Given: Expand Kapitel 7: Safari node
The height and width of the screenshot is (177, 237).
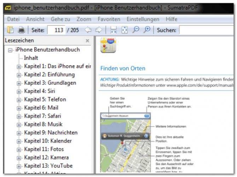Looking at the screenshot, I should pyautogui.click(x=19, y=116).
